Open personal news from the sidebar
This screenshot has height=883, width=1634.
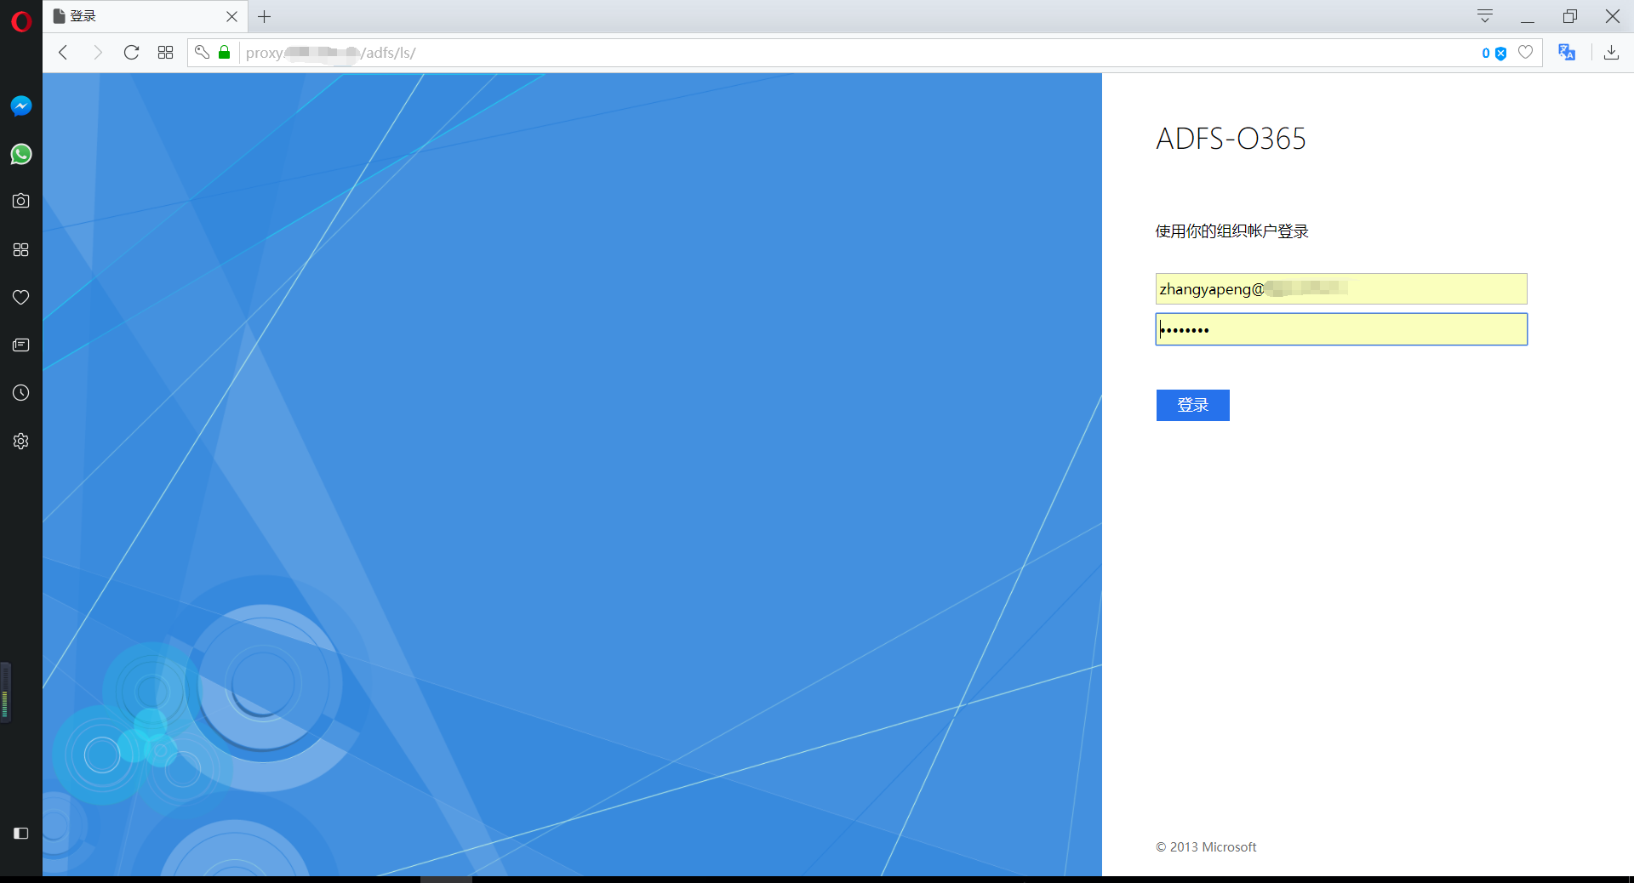tap(21, 345)
